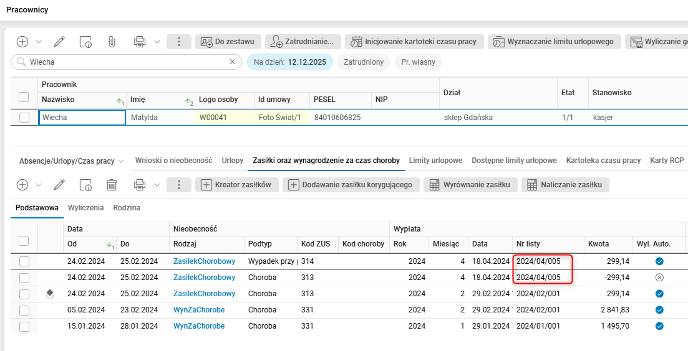
Task: Click the Wyl. Auto. checkmark in the 2 841,83 row
Action: [659, 310]
